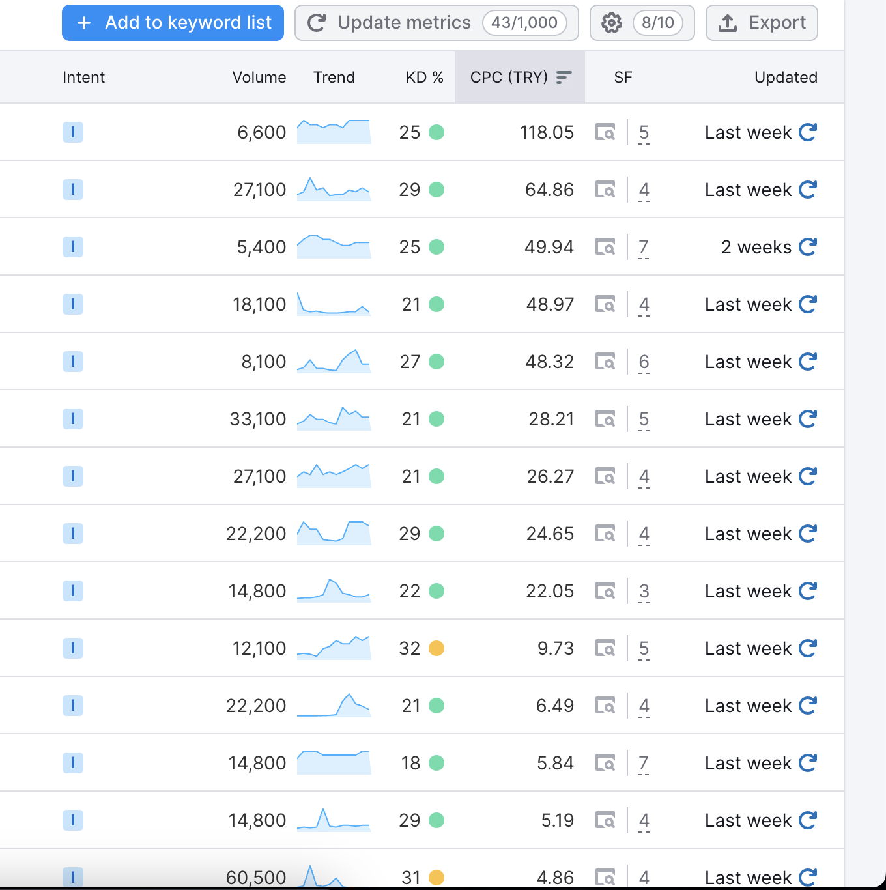Open SERP features count 3 in 22.05 row
This screenshot has width=886, height=890.
pos(644,592)
